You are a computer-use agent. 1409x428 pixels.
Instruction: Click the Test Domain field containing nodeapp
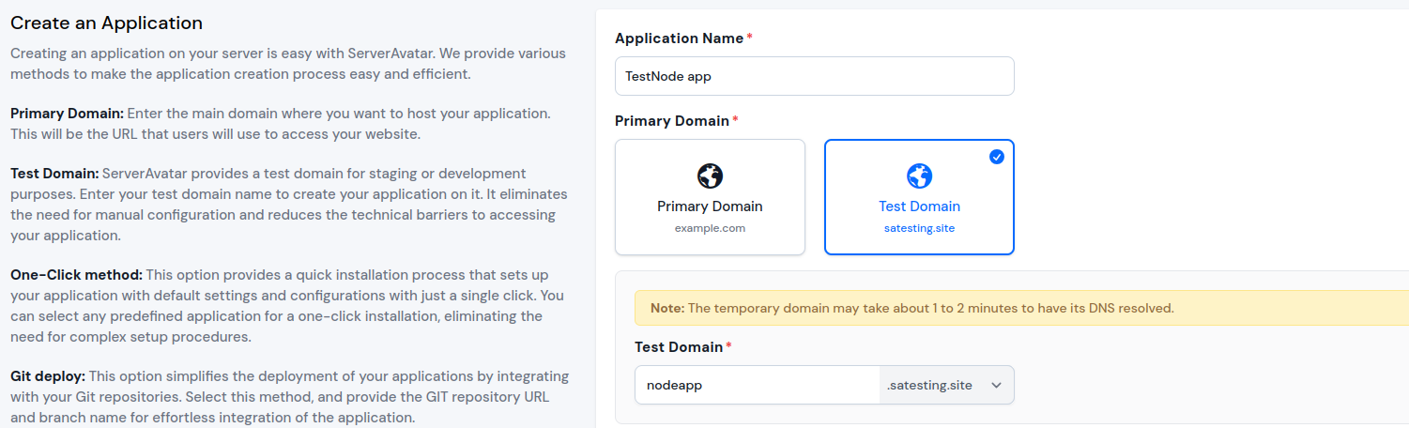(x=758, y=385)
